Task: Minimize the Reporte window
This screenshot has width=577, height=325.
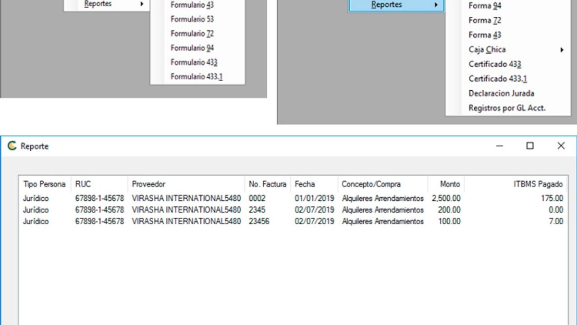Action: [499, 146]
